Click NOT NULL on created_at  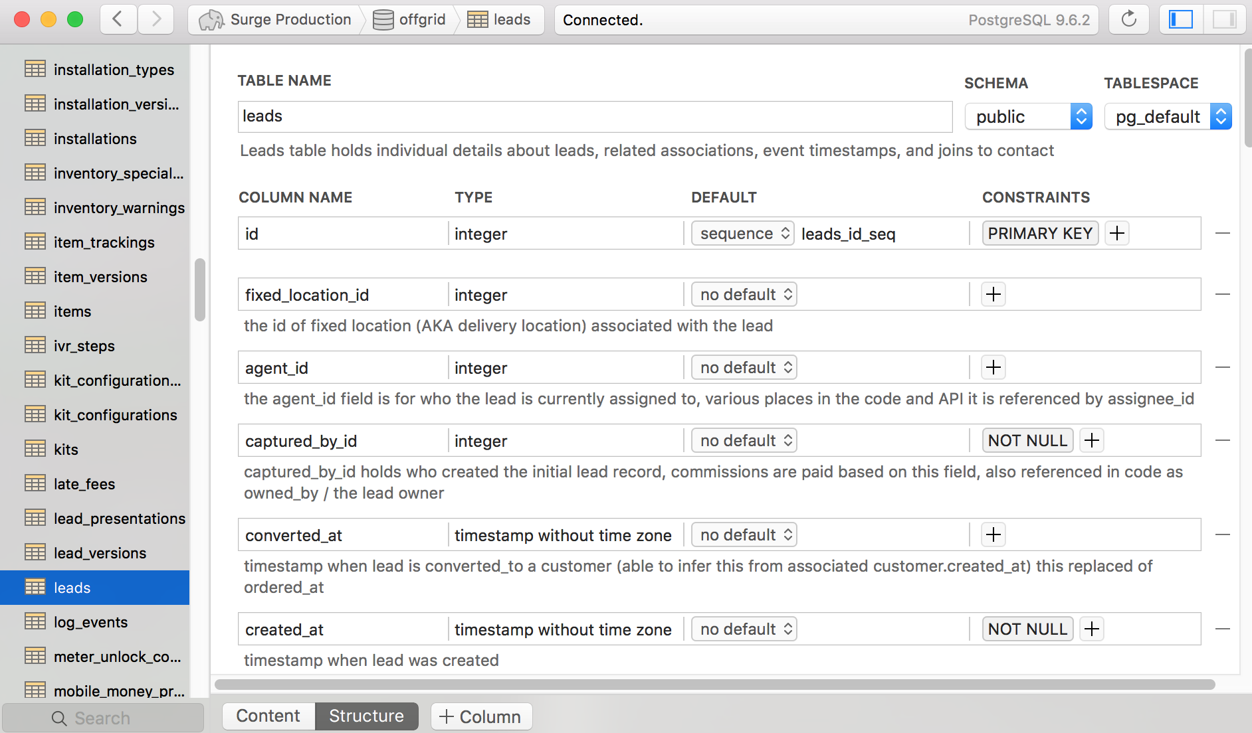click(x=1027, y=629)
